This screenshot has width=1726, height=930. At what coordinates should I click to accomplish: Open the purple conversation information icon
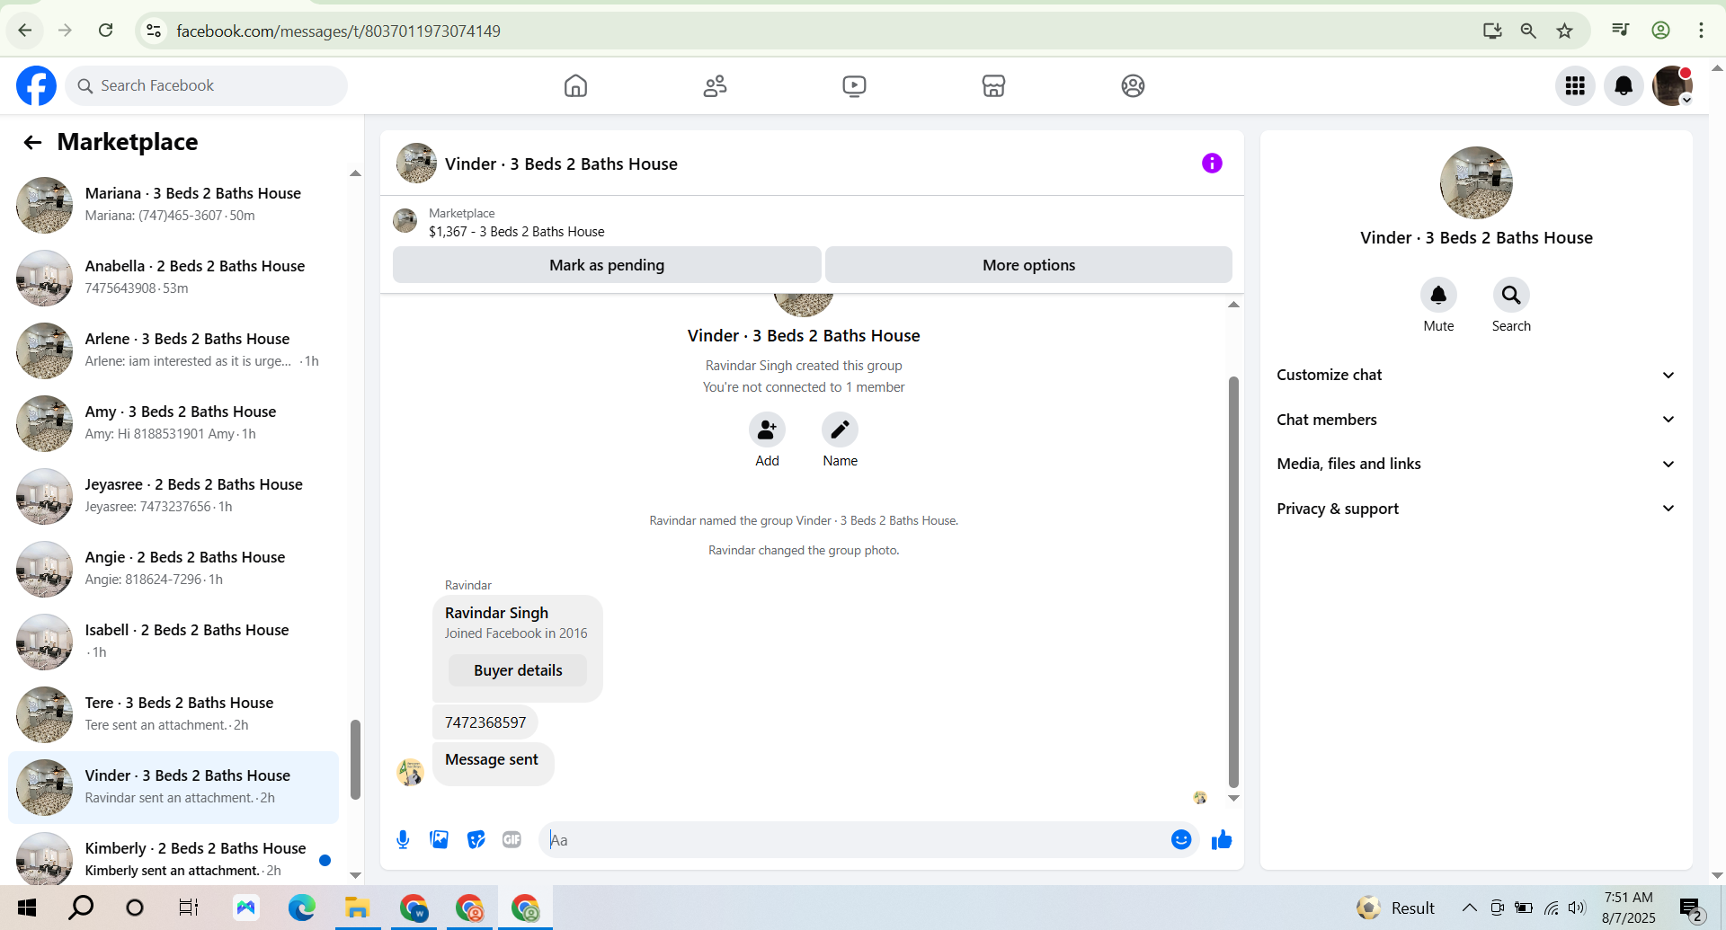click(1212, 163)
